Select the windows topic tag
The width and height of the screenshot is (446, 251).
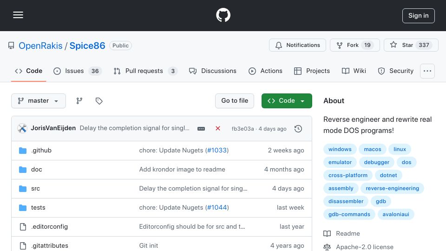click(x=340, y=149)
